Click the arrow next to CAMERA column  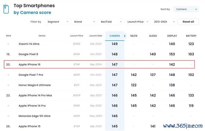coord(125,36)
